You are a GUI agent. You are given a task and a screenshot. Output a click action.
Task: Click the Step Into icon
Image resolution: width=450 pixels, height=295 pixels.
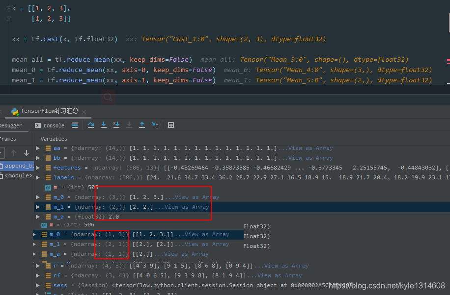pyautogui.click(x=104, y=125)
